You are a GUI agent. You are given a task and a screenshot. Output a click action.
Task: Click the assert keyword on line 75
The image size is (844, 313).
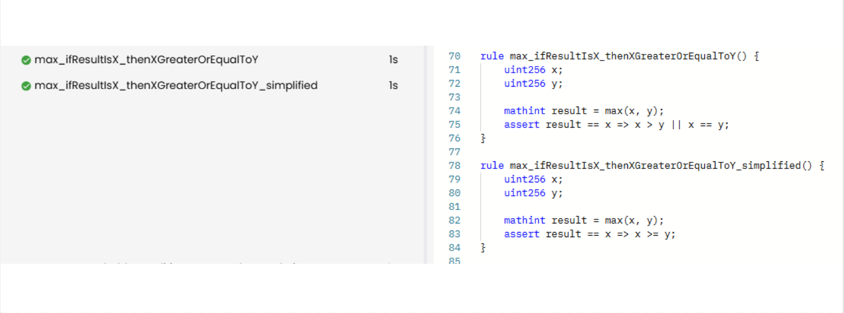(x=522, y=125)
